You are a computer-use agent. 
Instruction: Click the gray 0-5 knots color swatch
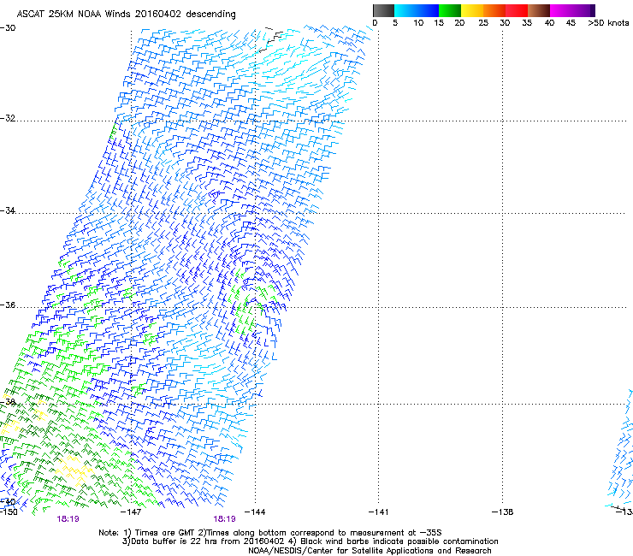click(x=383, y=10)
